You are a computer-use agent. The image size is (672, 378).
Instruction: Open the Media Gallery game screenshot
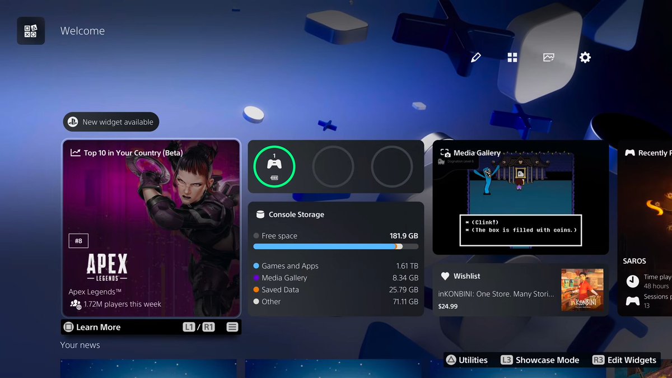pos(521,197)
